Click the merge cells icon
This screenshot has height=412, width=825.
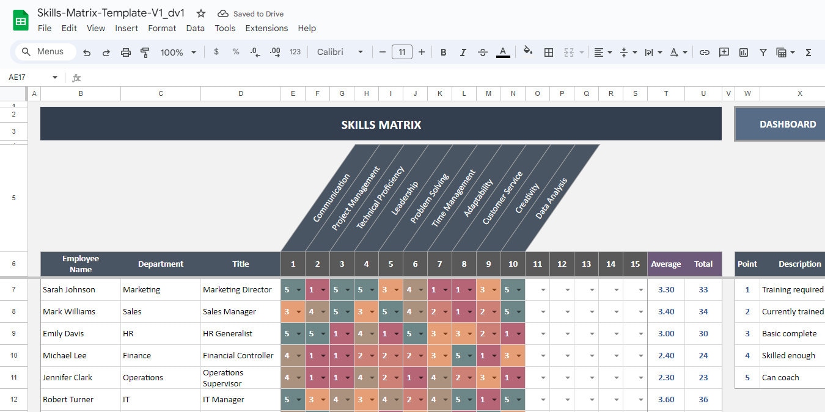click(x=569, y=52)
